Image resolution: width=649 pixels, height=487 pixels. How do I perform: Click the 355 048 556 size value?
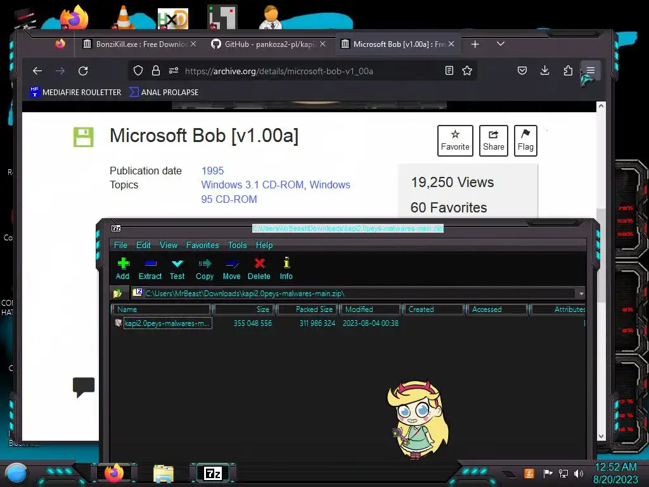[252, 323]
